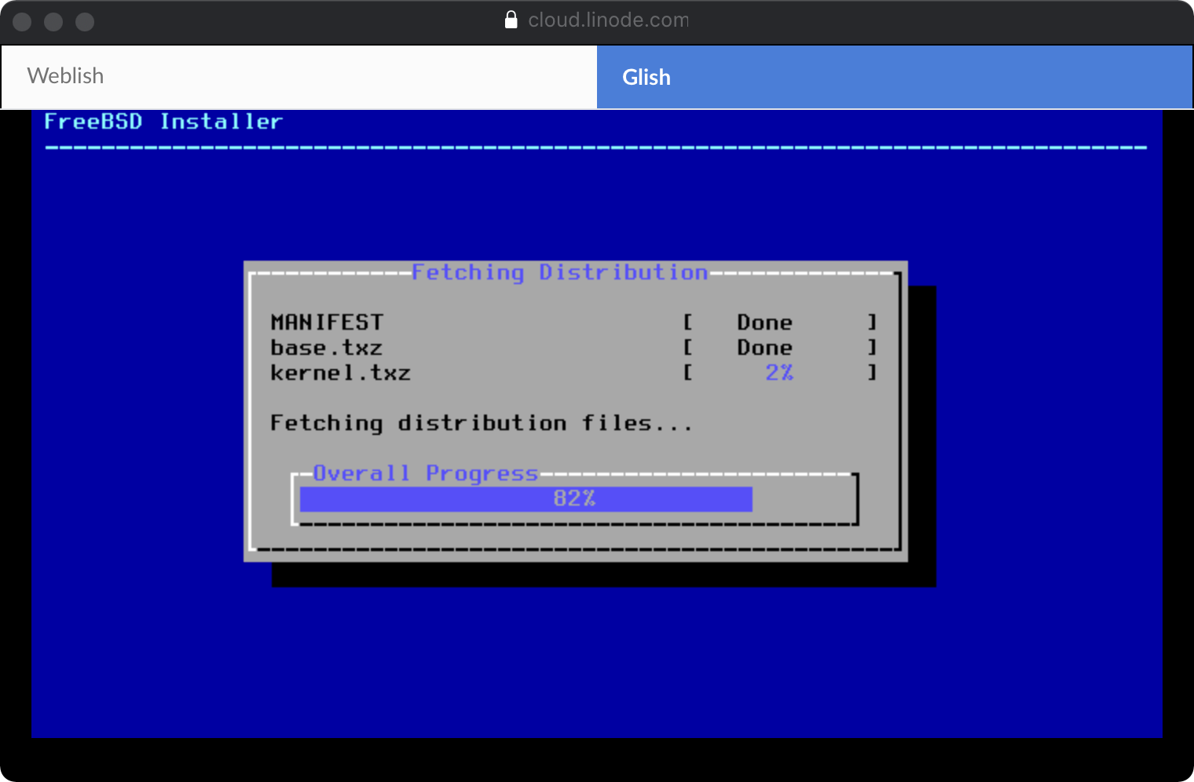Click the first gray window control circle

coord(22,22)
